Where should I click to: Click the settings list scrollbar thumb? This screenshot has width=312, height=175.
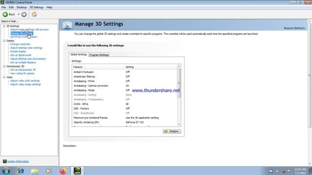pyautogui.click(x=179, y=83)
